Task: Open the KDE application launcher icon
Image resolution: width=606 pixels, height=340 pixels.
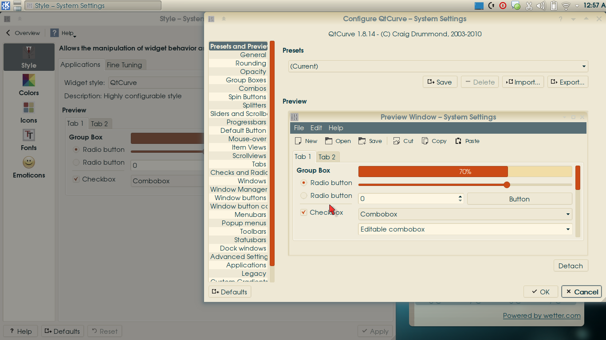Action: (6, 6)
